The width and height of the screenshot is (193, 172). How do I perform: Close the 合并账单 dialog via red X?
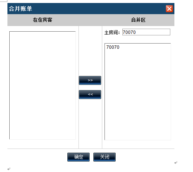coord(169,9)
